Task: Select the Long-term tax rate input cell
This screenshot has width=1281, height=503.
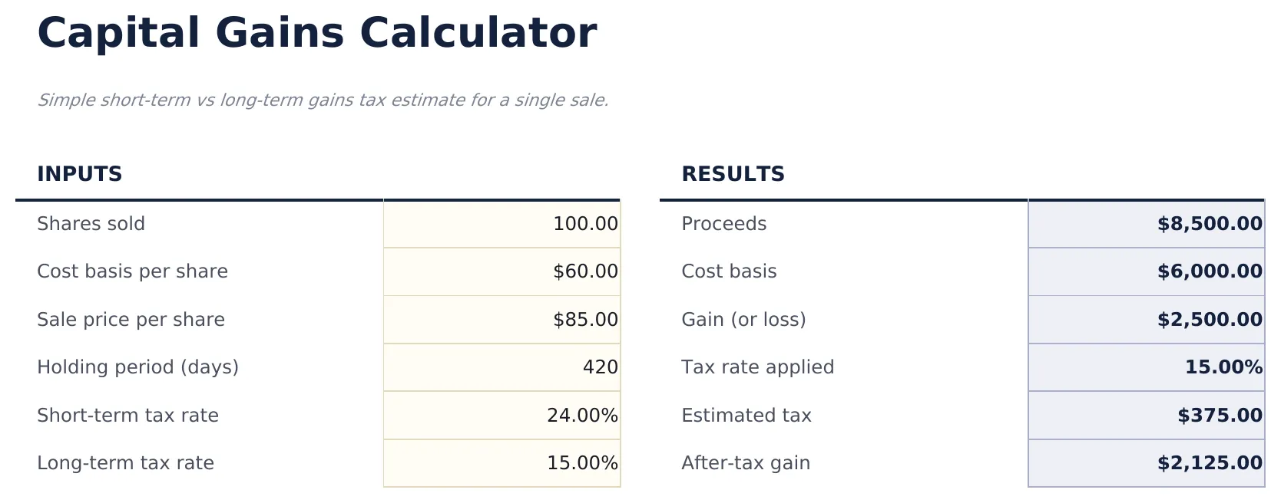Action: pyautogui.click(x=501, y=463)
